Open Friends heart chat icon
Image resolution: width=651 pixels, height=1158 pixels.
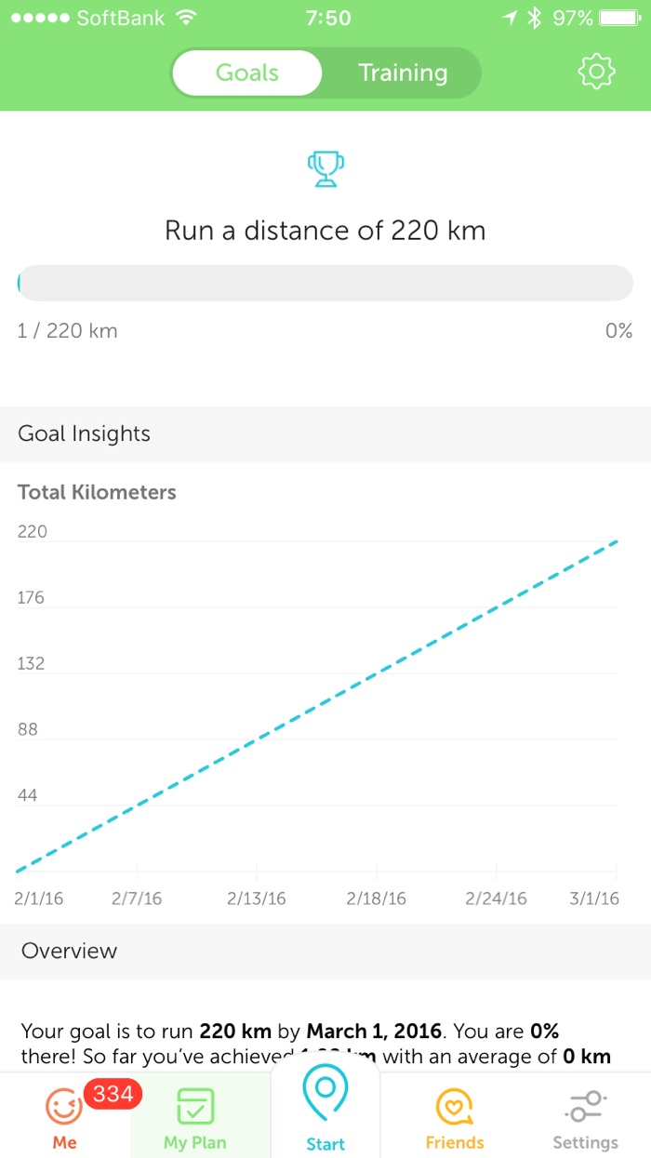click(455, 1107)
